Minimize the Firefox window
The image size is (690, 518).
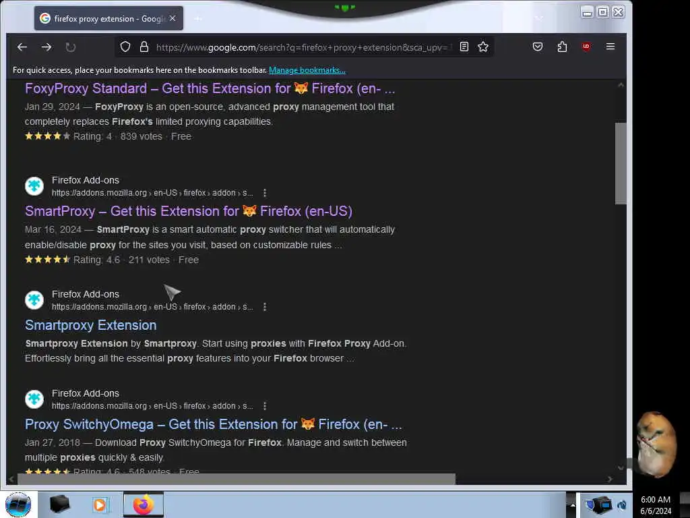pos(587,12)
